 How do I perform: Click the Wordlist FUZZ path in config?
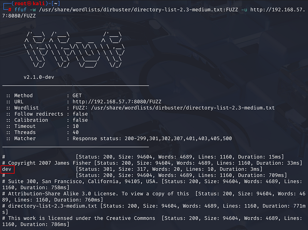click(x=173, y=108)
